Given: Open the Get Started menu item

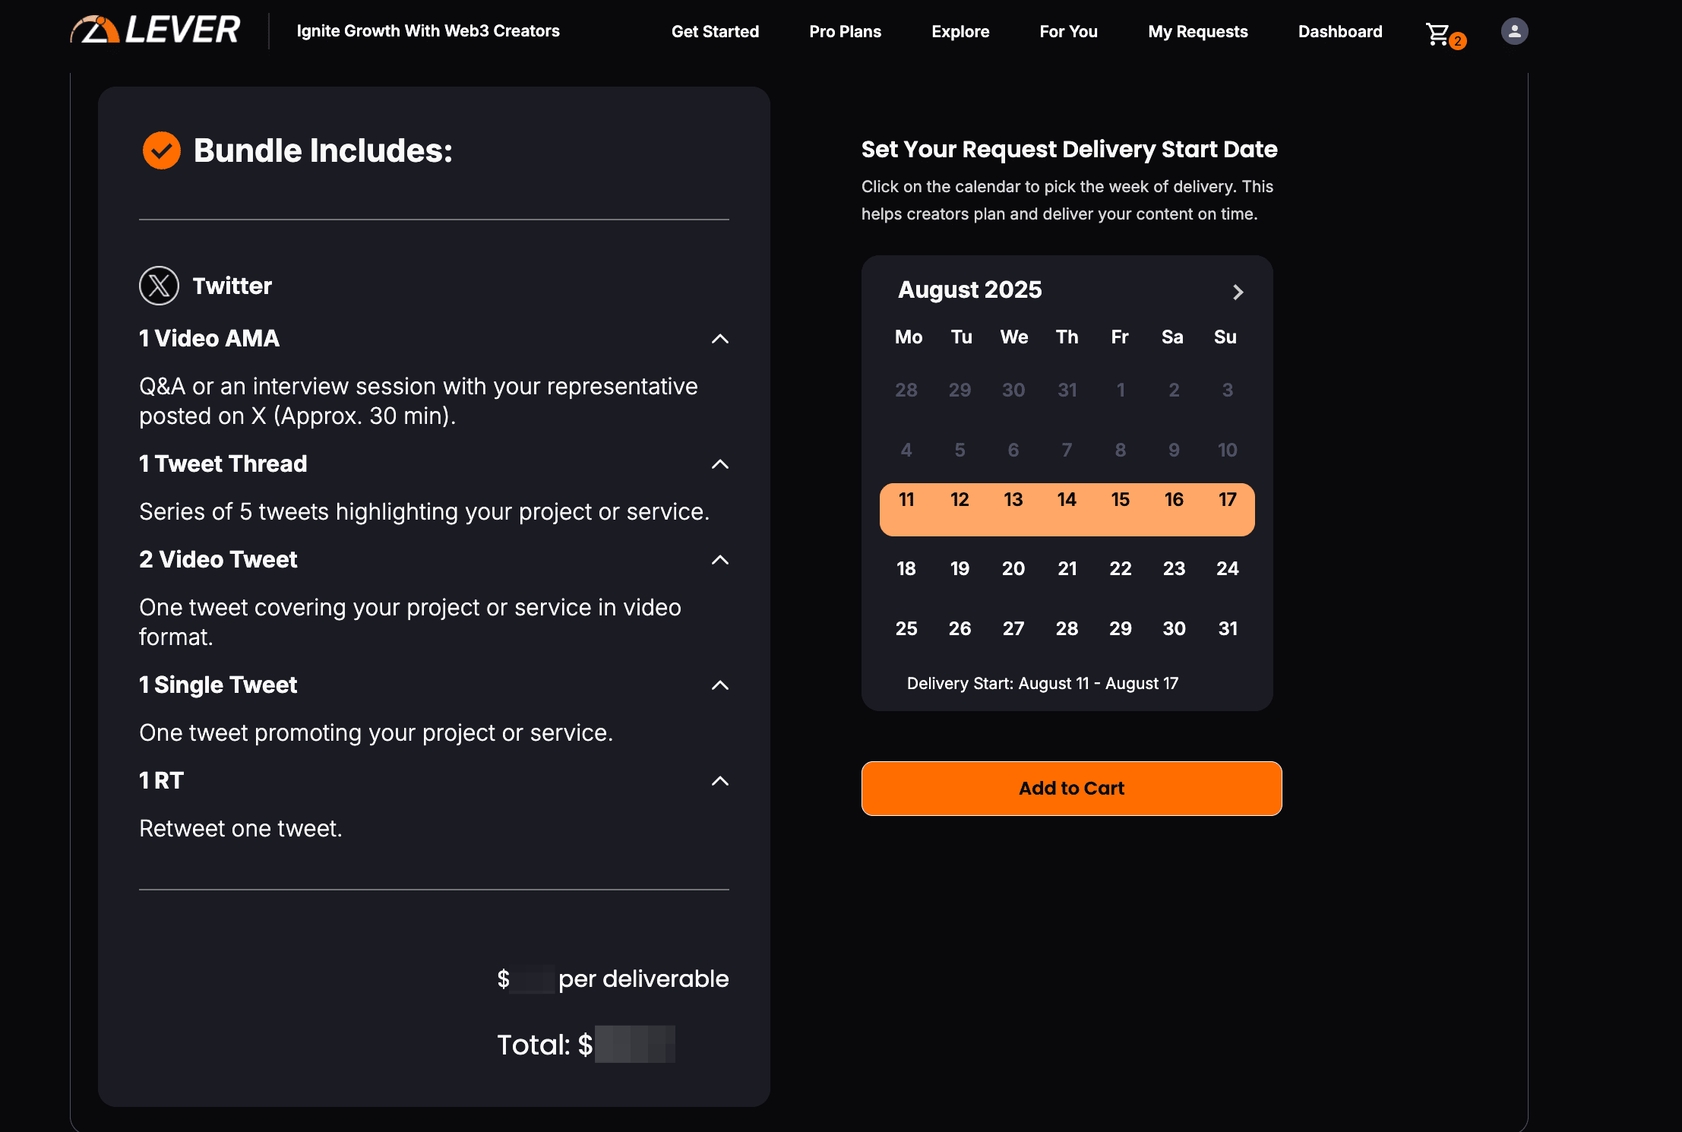Looking at the screenshot, I should tap(715, 31).
